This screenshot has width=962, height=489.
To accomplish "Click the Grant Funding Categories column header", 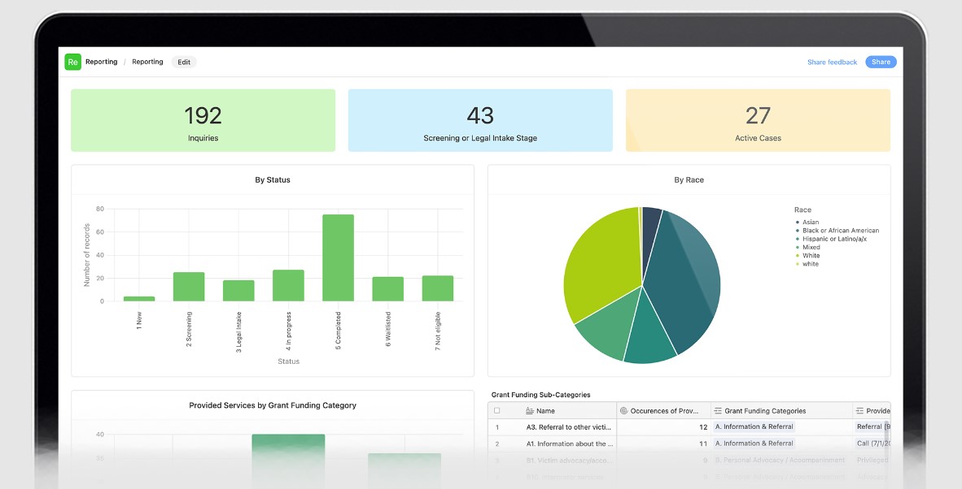I will (x=781, y=411).
